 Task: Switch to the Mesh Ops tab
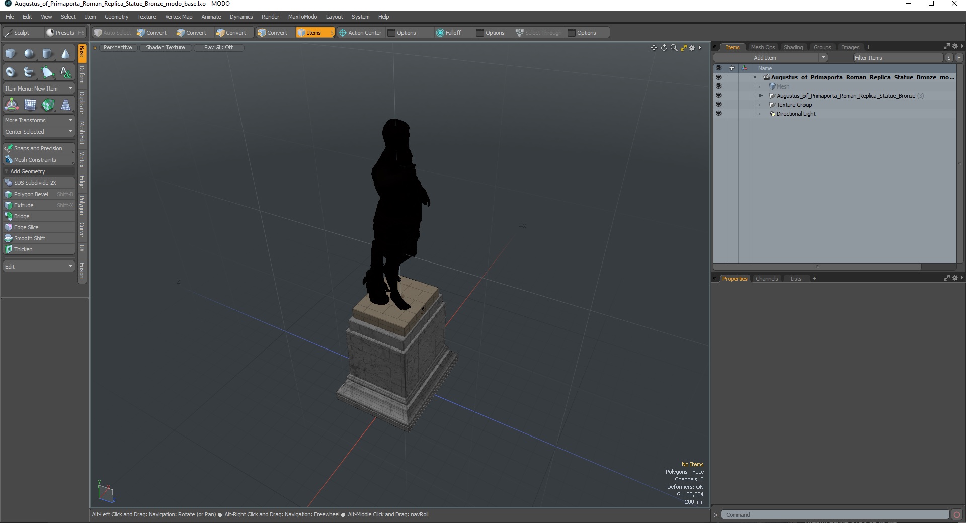pyautogui.click(x=763, y=47)
